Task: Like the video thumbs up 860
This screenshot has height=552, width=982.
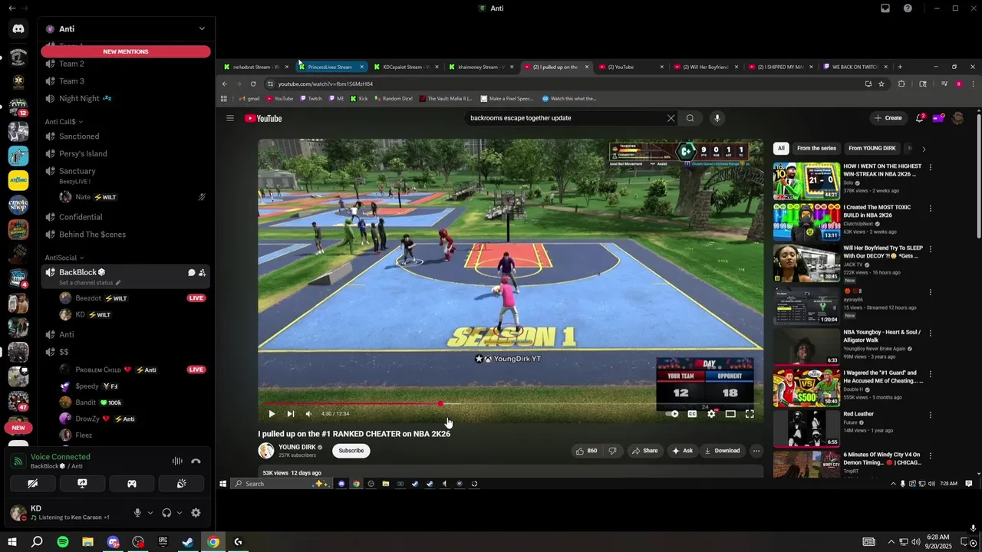Action: 587,451
